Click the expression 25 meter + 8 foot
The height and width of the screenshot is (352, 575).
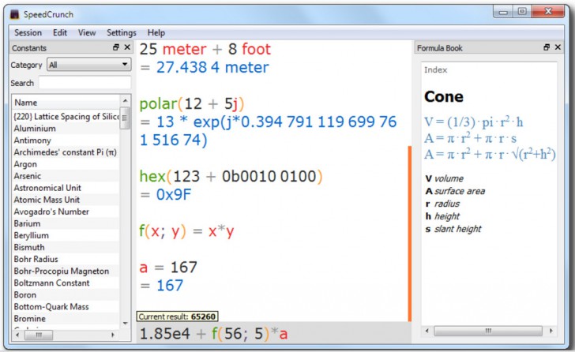[x=205, y=49]
